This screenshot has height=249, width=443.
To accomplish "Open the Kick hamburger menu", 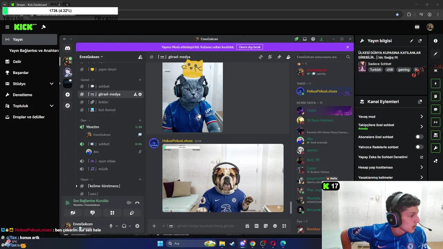I will click(x=7, y=27).
